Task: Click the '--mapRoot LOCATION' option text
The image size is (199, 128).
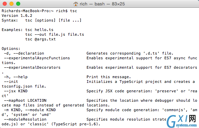Action: tap(25, 100)
